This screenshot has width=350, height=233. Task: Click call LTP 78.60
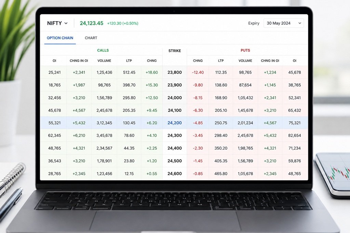pos(129,136)
